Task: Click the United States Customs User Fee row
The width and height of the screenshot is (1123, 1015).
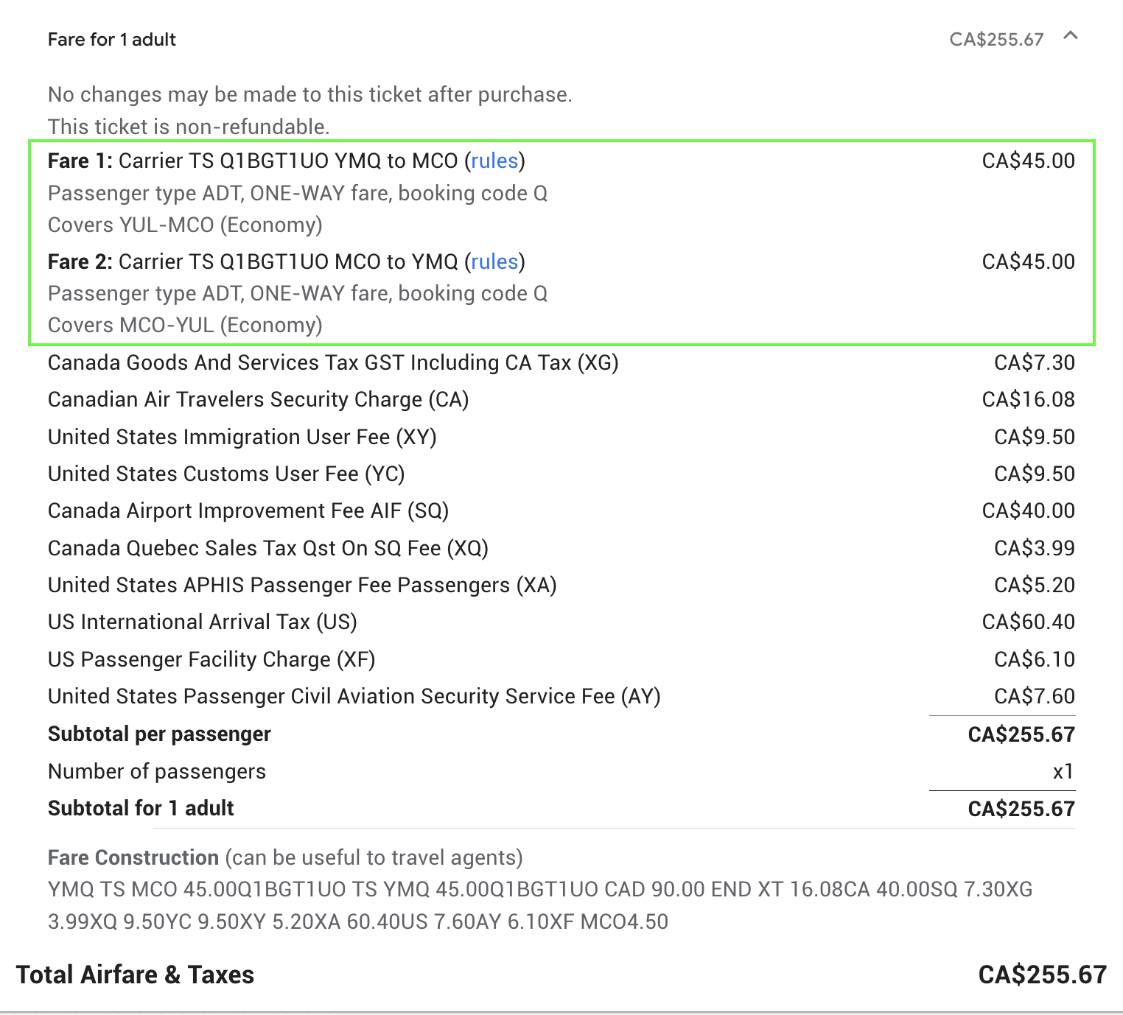Action: (x=225, y=474)
